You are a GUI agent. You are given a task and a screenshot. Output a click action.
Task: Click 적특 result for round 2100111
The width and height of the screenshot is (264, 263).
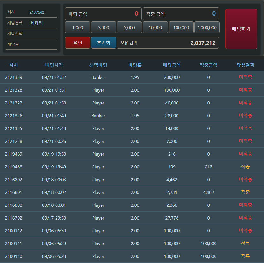pyautogui.click(x=245, y=244)
